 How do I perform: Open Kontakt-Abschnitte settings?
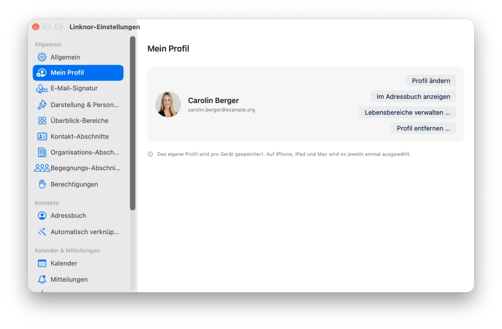click(x=78, y=137)
